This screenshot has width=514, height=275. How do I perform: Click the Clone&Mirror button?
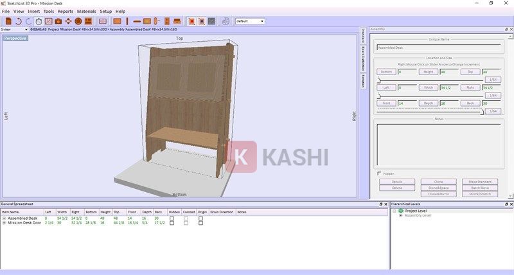click(438, 194)
